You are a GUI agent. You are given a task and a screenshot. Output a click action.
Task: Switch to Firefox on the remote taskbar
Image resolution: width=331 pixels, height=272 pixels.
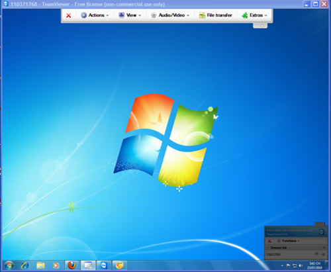71,265
